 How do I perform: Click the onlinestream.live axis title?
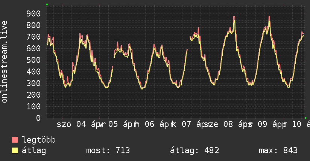click(x=5, y=62)
